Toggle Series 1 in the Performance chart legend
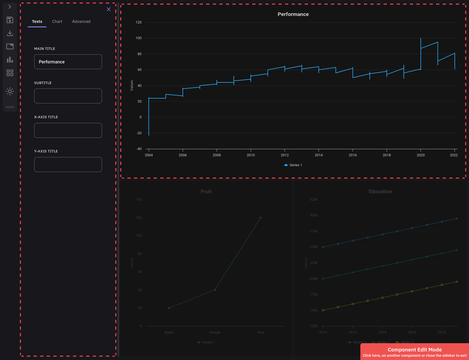Image resolution: width=469 pixels, height=360 pixels. [293, 165]
